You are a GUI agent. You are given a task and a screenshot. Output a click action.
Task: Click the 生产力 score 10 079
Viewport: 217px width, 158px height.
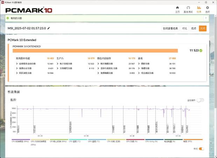point(91,59)
